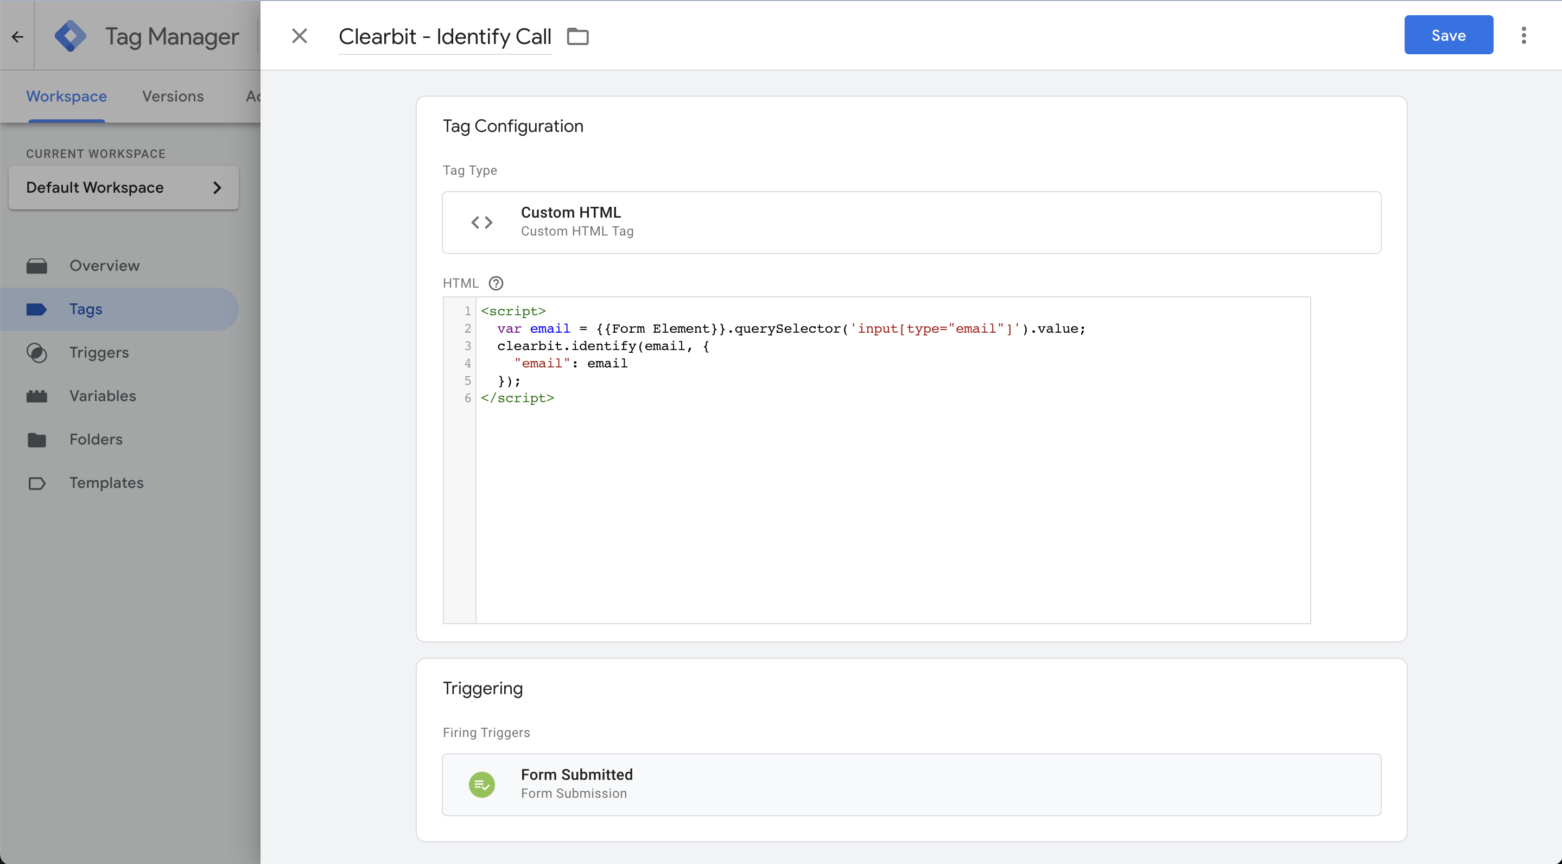Image resolution: width=1562 pixels, height=864 pixels.
Task: Open the Form Submitted firing trigger
Action: (x=911, y=785)
